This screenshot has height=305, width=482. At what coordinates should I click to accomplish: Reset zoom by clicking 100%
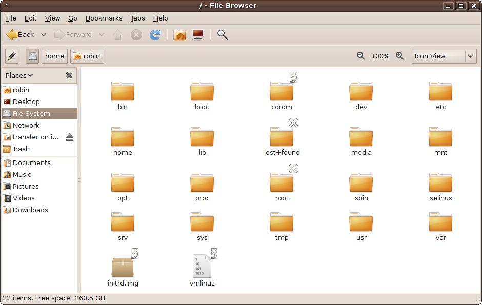[x=380, y=56]
